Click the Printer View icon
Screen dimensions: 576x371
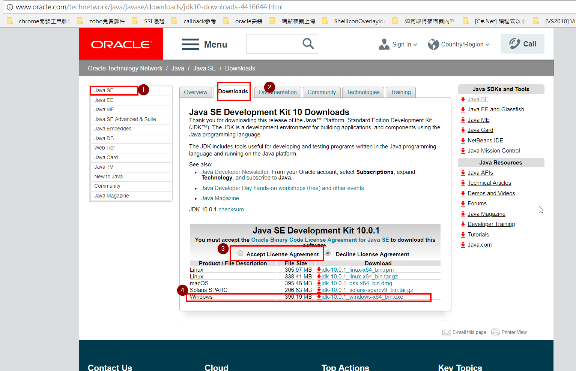click(x=496, y=332)
